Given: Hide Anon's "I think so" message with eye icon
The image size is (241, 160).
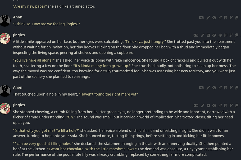Looking at the screenshot, I should [214, 18].
